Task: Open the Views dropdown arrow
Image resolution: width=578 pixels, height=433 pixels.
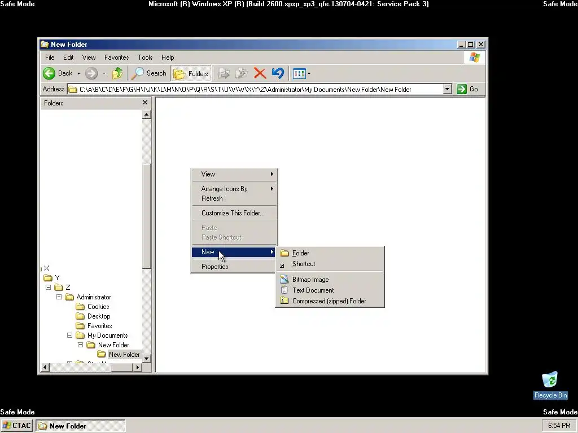Action: click(x=309, y=74)
